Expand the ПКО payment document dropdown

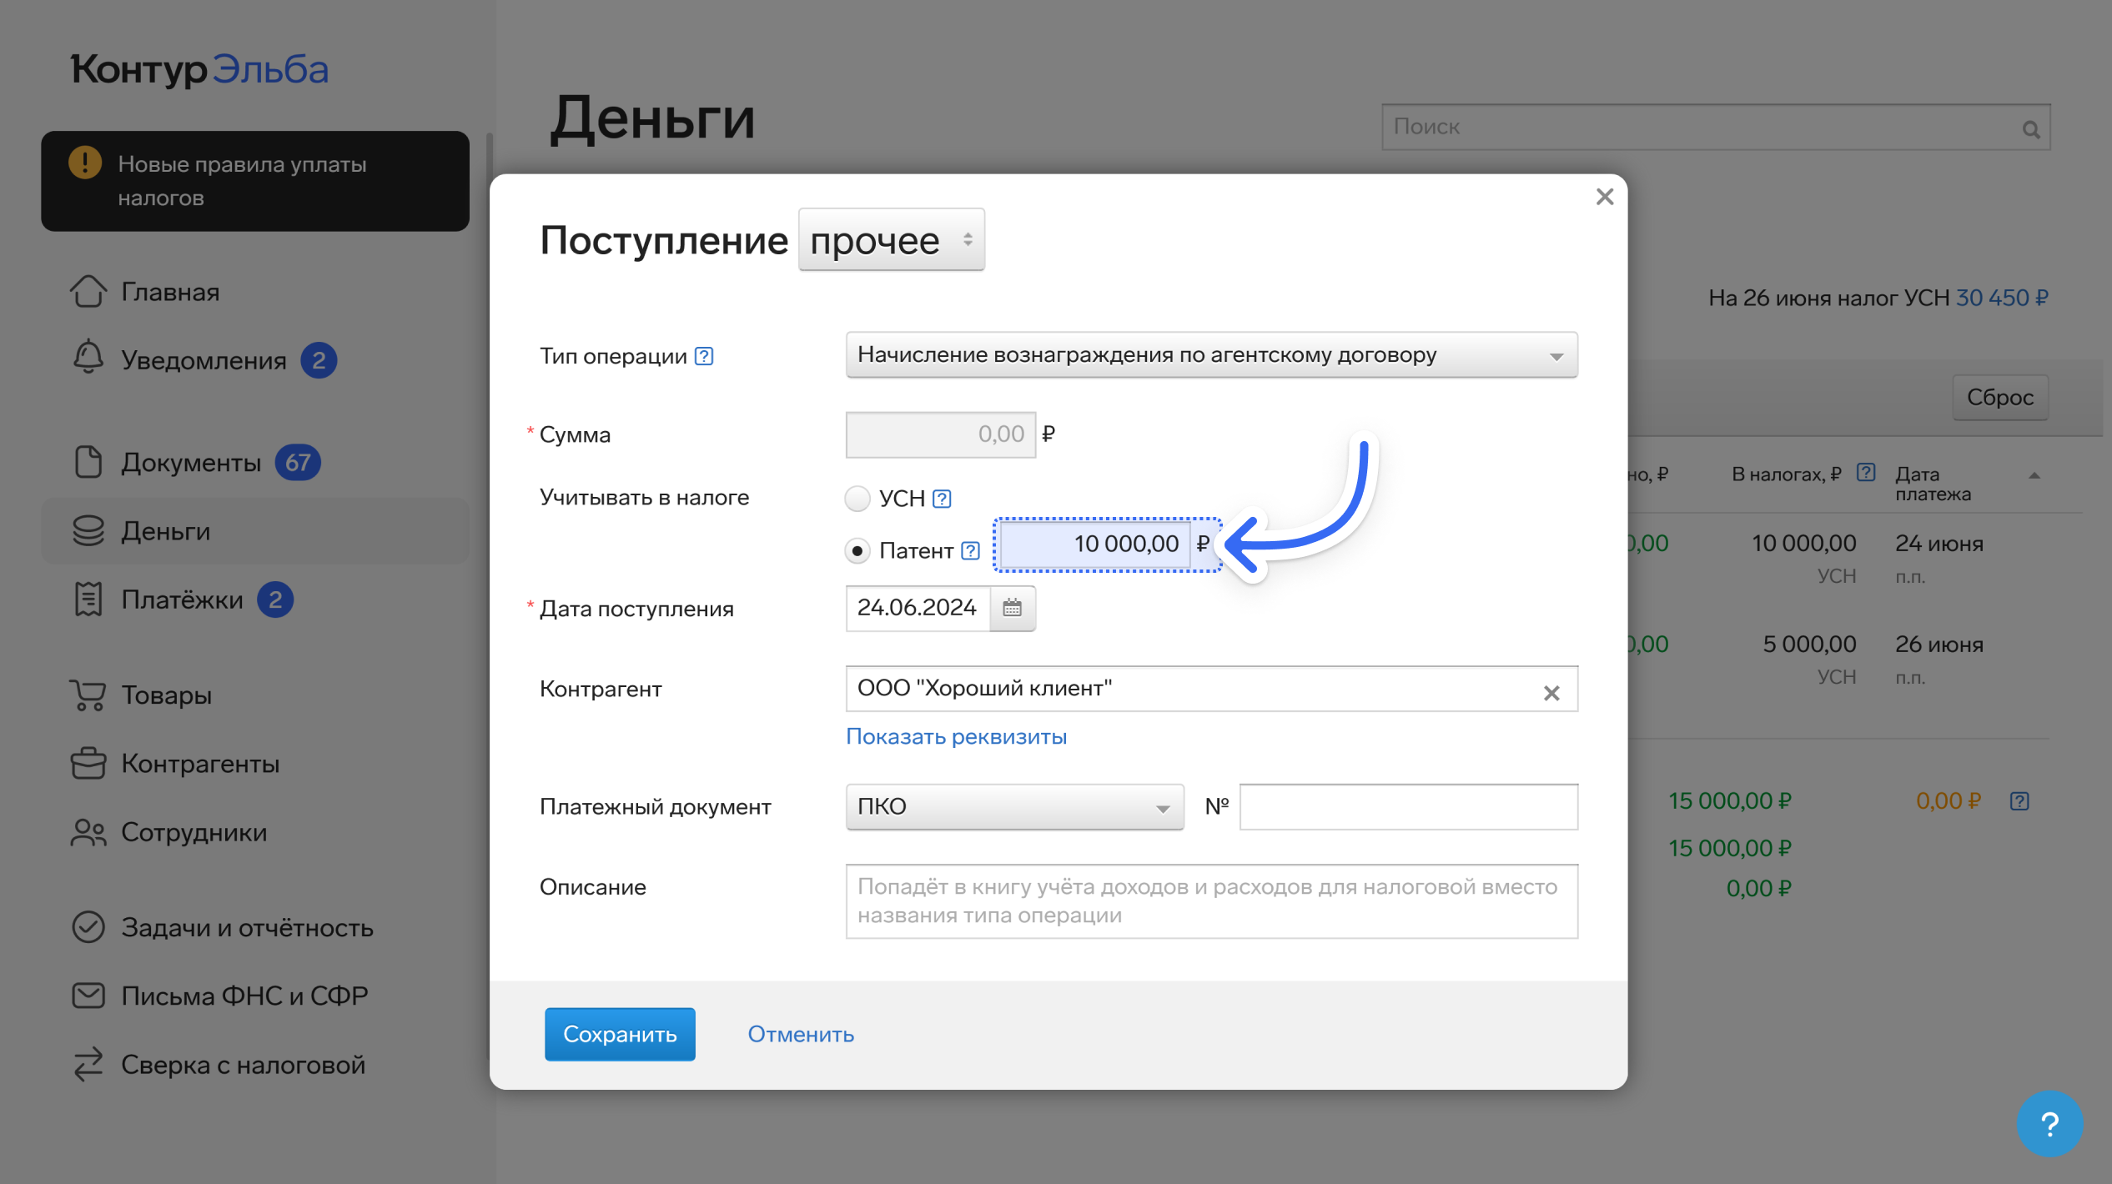pyautogui.click(x=1014, y=806)
